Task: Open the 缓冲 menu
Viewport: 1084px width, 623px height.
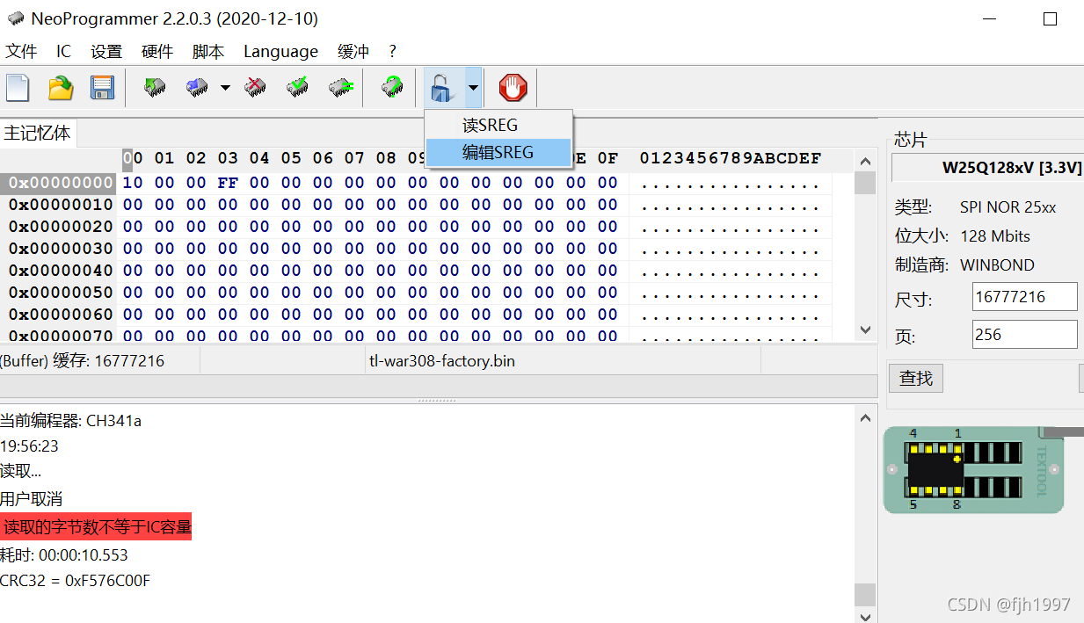Action: [353, 52]
